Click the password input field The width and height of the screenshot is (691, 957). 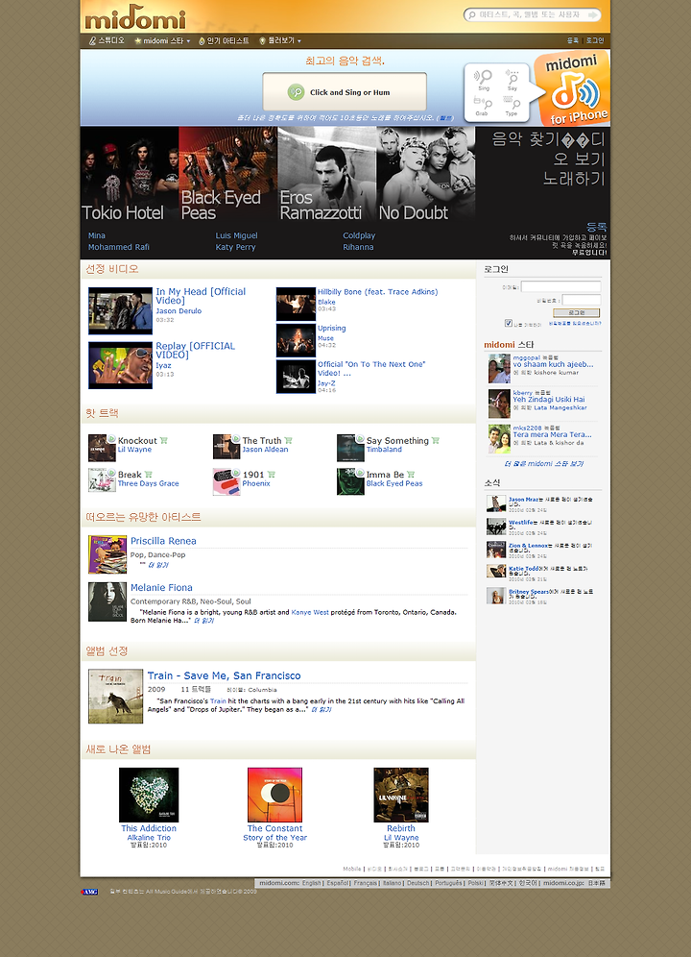(582, 300)
